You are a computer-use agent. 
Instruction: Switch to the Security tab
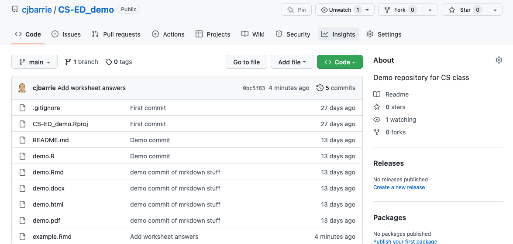(x=293, y=34)
